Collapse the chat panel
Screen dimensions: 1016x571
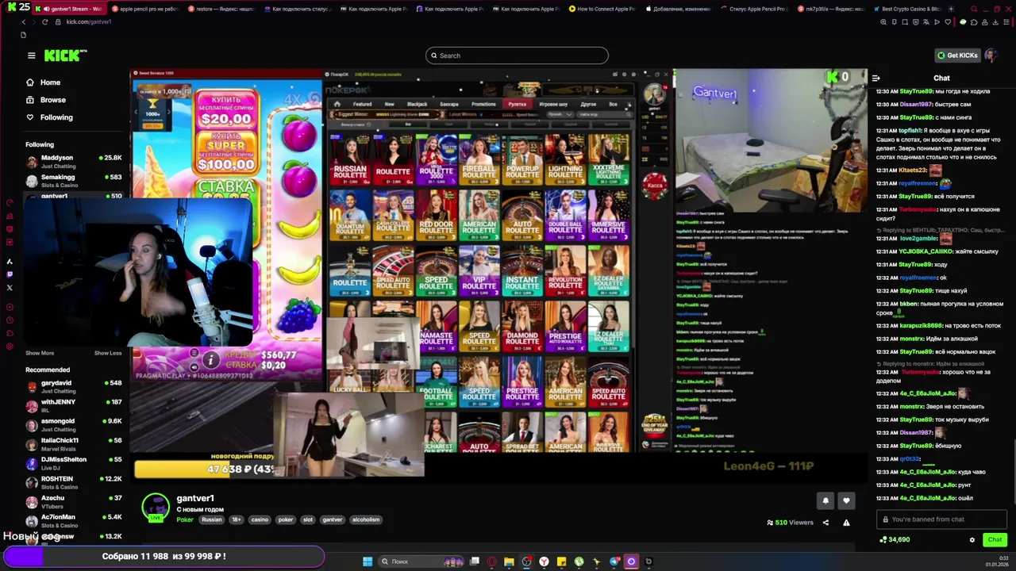pos(876,78)
